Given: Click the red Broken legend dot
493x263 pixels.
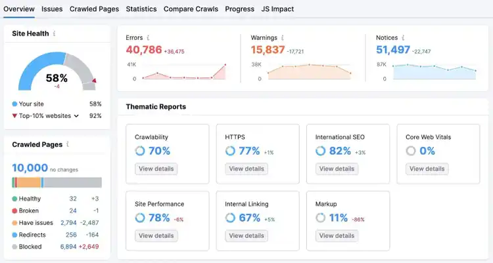Looking at the screenshot, I should click(14, 211).
